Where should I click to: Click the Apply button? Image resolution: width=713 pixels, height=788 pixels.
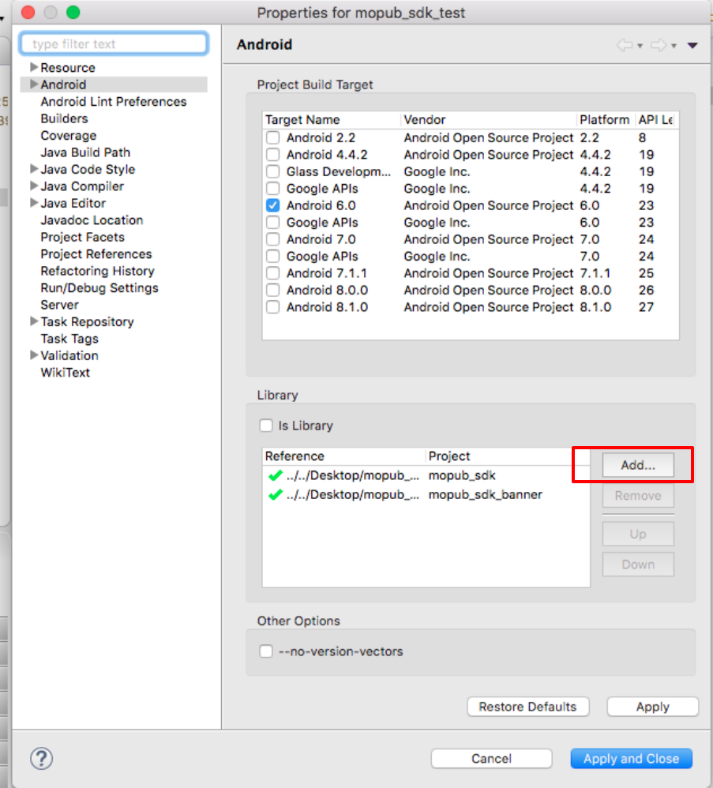[x=653, y=707]
